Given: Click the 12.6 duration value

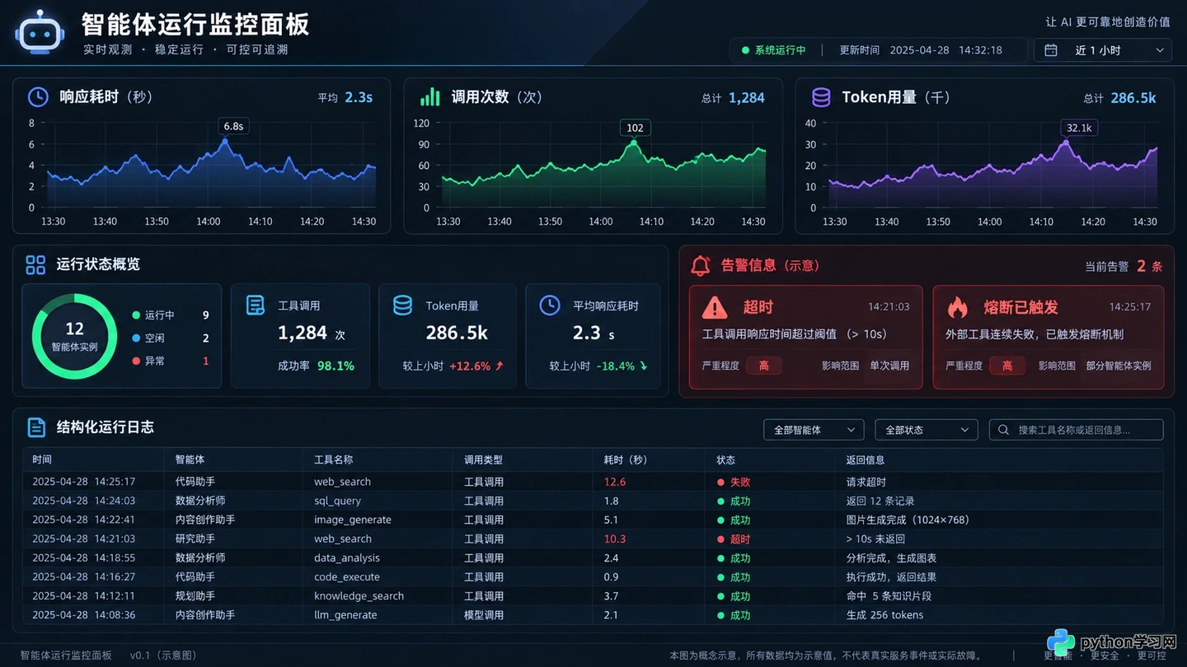Looking at the screenshot, I should pos(615,482).
